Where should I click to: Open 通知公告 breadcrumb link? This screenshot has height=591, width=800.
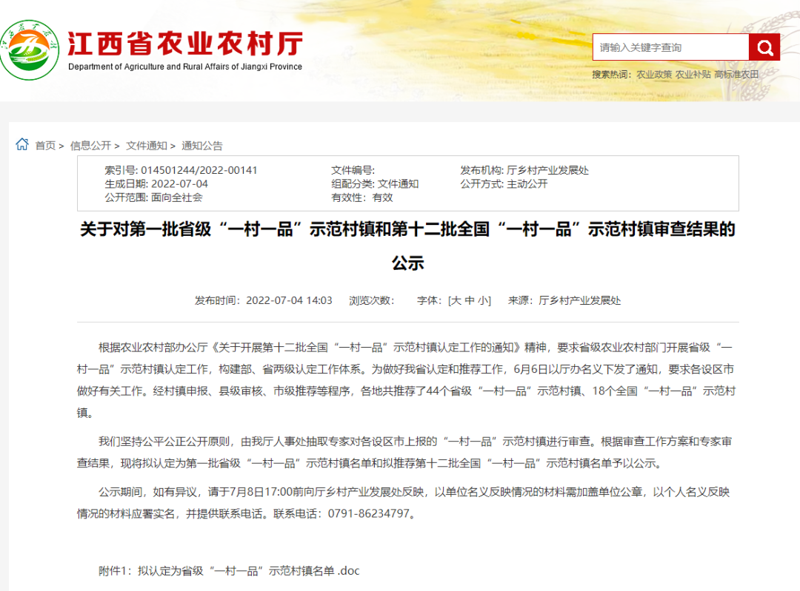(x=202, y=146)
